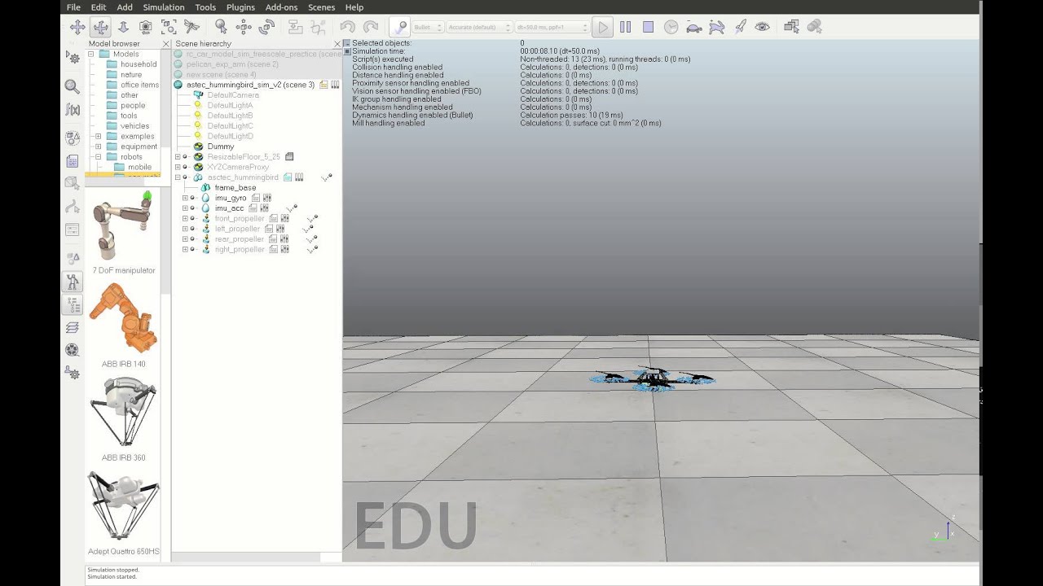The height and width of the screenshot is (586, 1043).
Task: Open user settings icon at sidebar bottom
Action: 73,374
